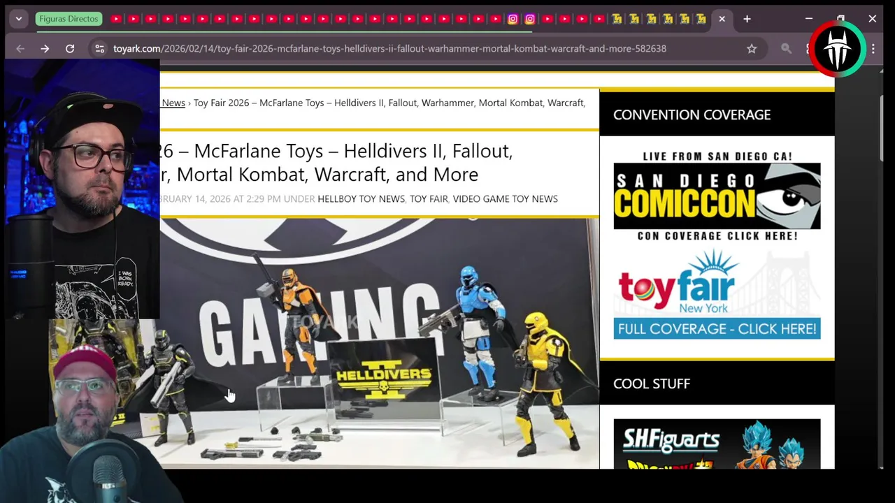
Task: Reload the toyark page
Action: point(70,48)
